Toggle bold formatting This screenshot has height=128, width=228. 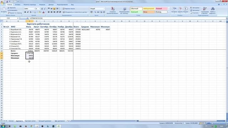pos(25,12)
